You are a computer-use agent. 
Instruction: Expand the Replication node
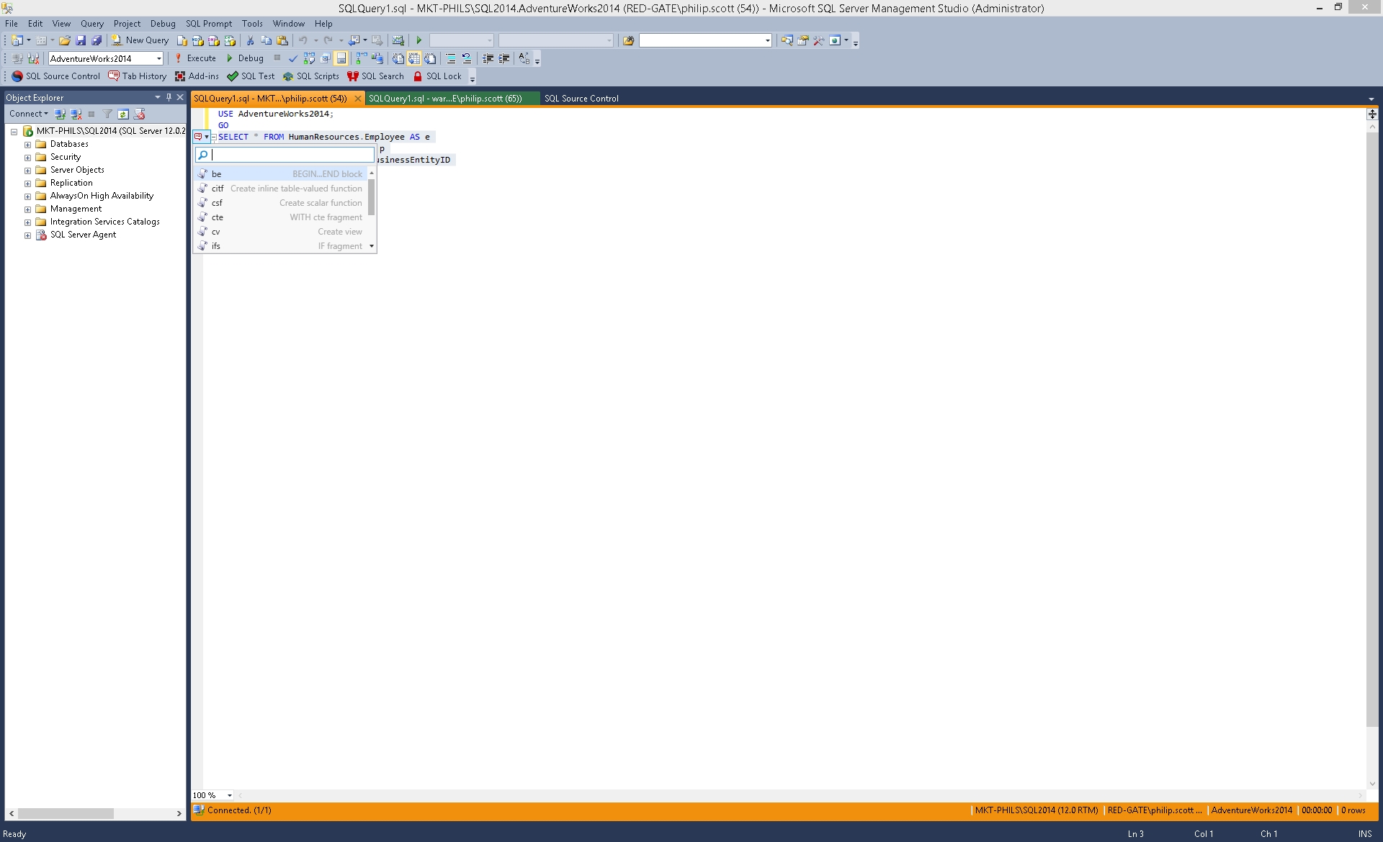tap(27, 184)
